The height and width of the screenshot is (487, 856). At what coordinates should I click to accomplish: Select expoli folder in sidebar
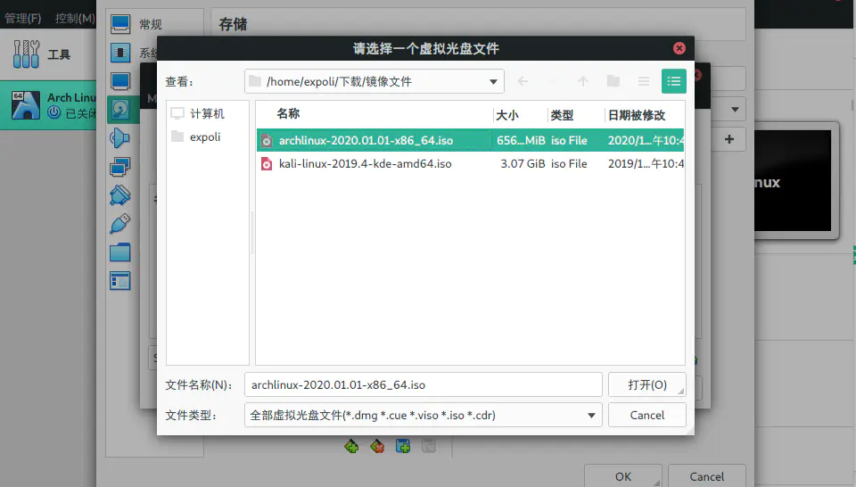coord(205,137)
